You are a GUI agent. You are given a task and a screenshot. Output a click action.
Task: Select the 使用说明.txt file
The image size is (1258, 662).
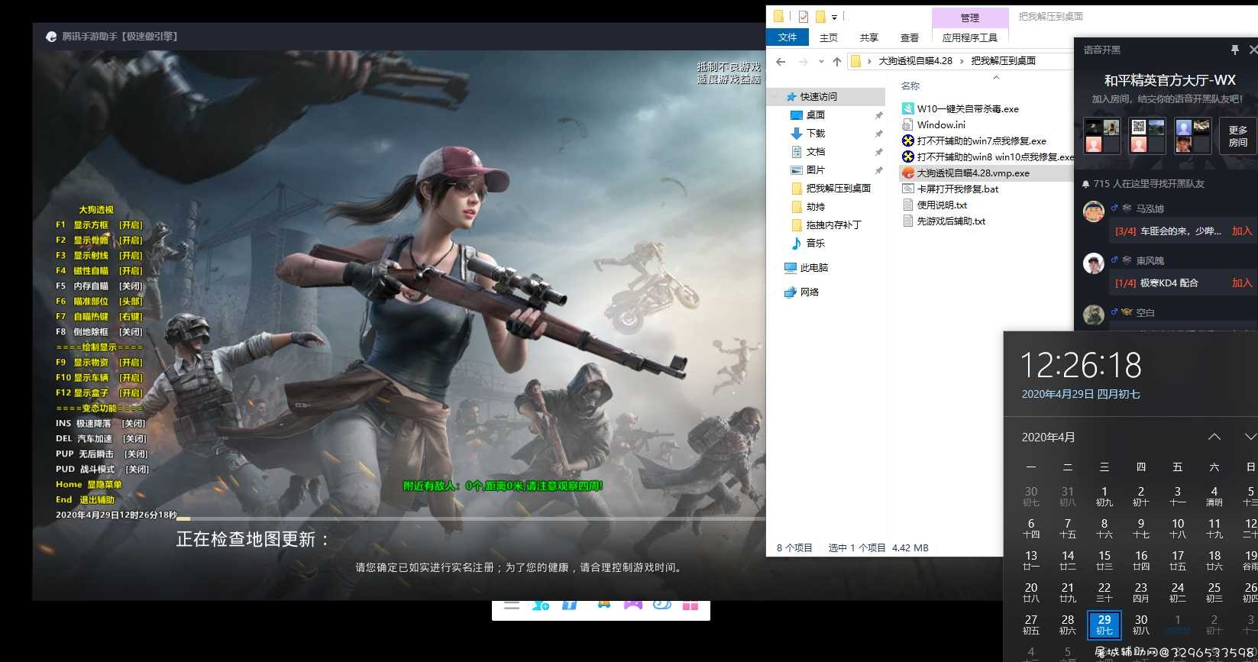942,205
